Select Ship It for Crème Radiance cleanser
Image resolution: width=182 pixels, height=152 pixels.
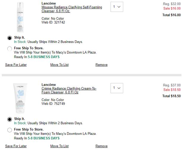pyautogui.click(x=10, y=119)
